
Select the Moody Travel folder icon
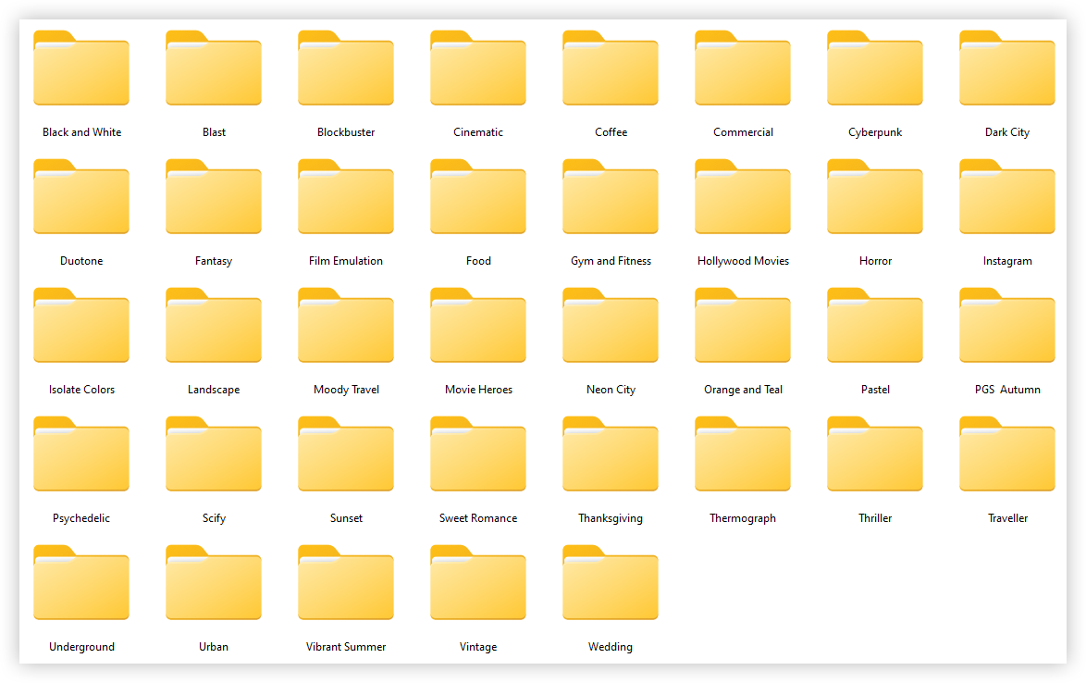[346, 326]
